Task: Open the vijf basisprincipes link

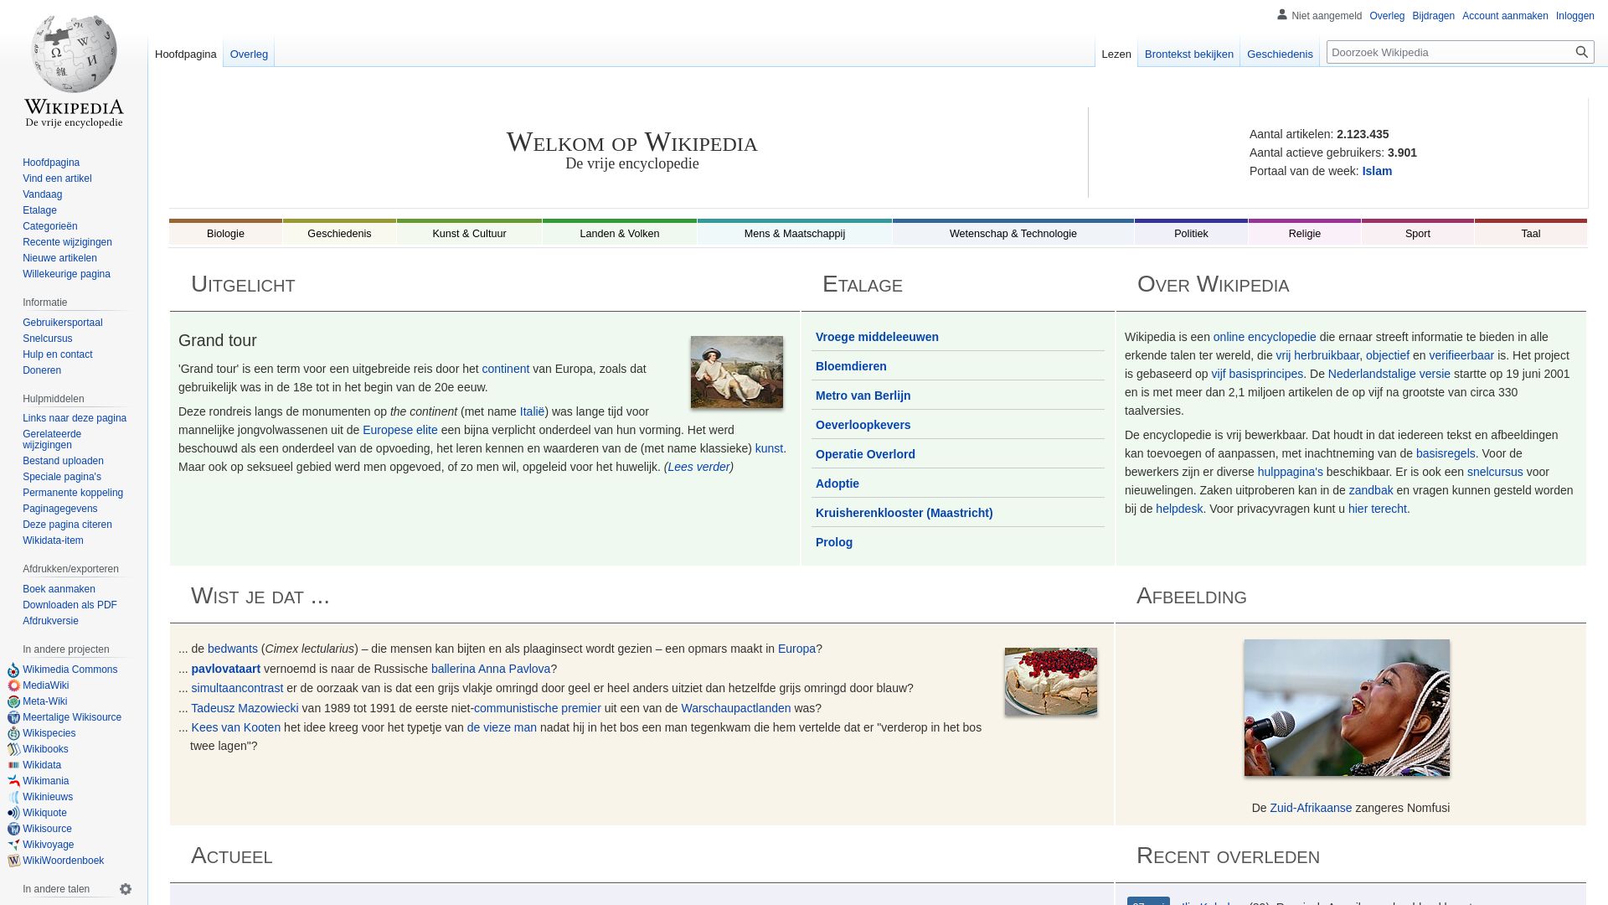Action: click(1257, 374)
